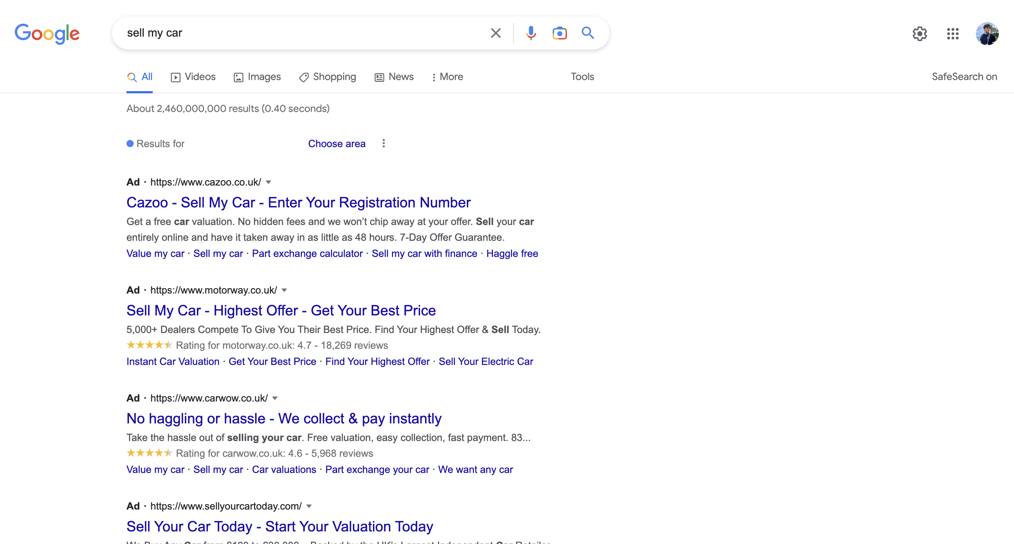
Task: Click 'Sell my car with finance' sitelink
Action: click(x=424, y=254)
